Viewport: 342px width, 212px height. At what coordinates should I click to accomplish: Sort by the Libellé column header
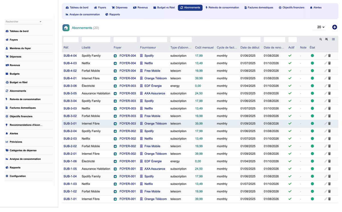[x=86, y=48]
